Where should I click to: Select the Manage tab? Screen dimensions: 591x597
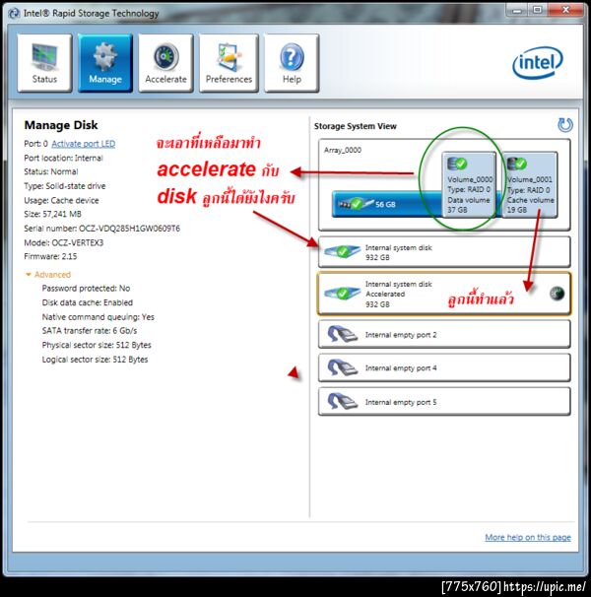105,63
